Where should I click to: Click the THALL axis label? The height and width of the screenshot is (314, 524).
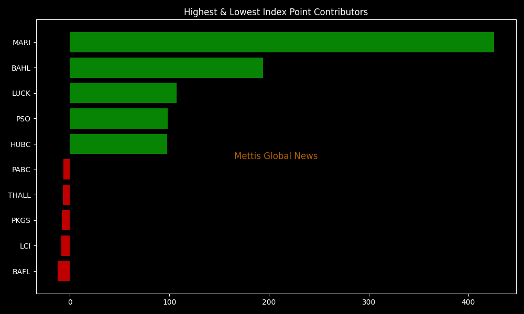pos(19,195)
